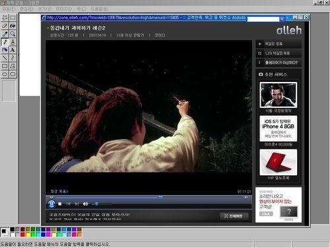Open the 색(C) menu

tap(81, 9)
